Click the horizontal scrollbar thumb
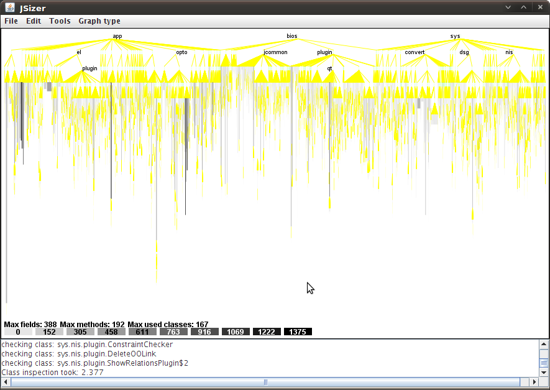This screenshot has height=390, width=550. [x=265, y=381]
